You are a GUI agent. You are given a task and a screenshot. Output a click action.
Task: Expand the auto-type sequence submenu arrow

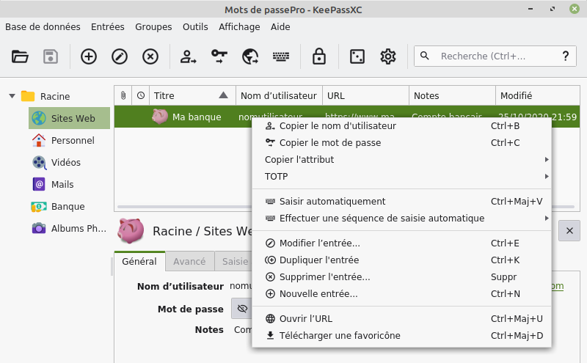(547, 219)
